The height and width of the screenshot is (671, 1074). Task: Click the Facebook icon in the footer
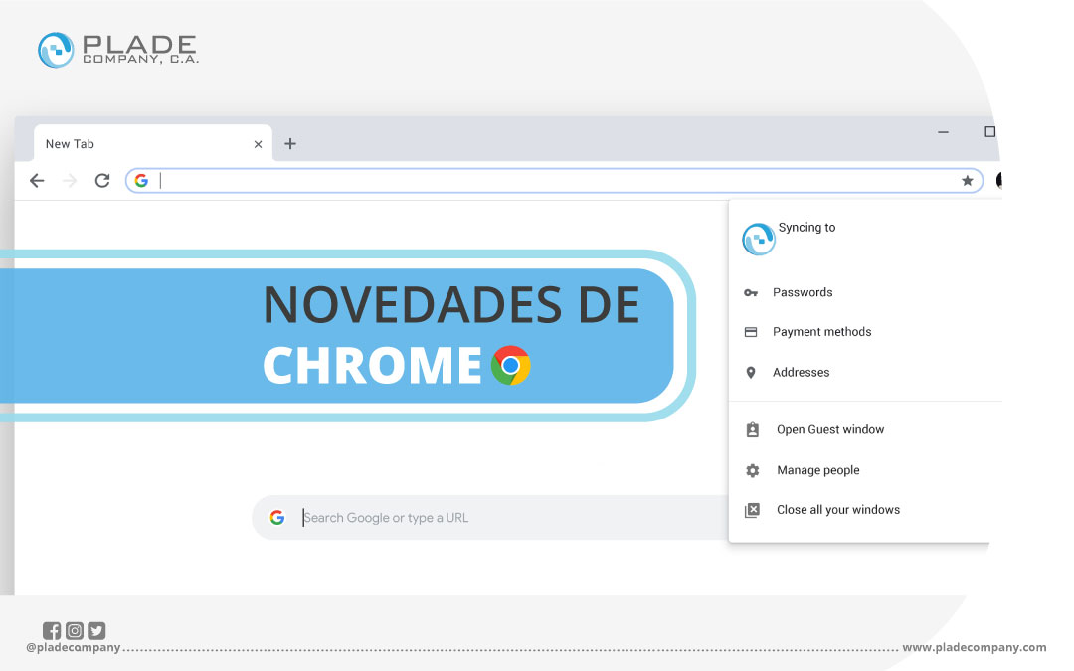pyautogui.click(x=52, y=630)
